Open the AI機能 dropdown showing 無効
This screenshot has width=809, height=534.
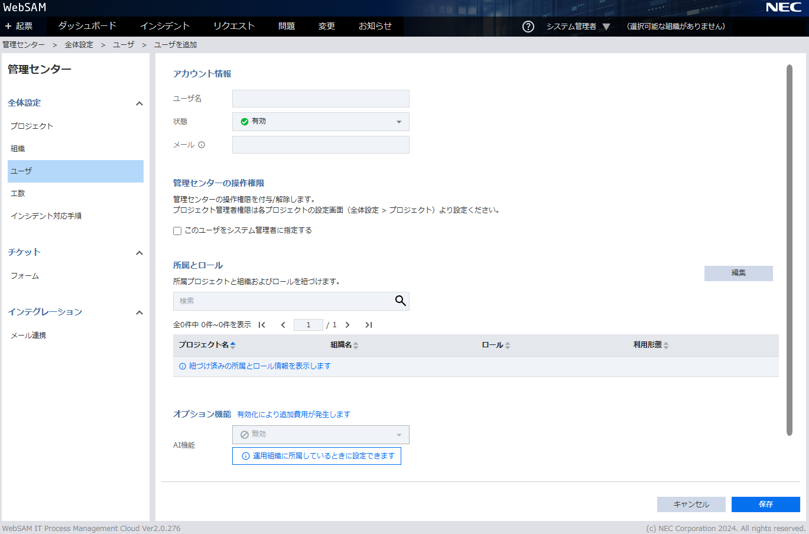pos(321,435)
